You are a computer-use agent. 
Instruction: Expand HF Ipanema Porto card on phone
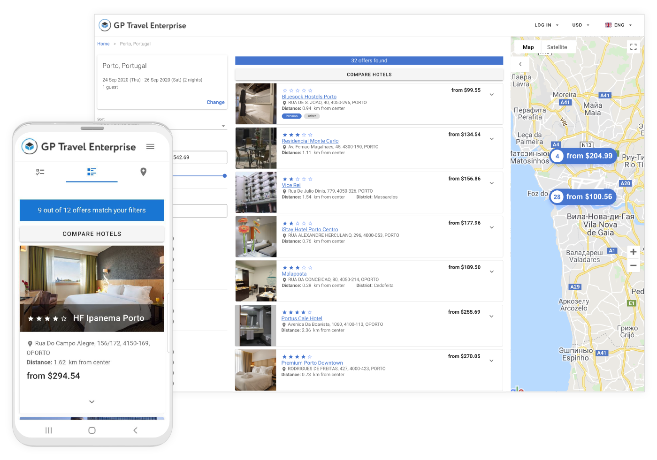pyautogui.click(x=92, y=402)
